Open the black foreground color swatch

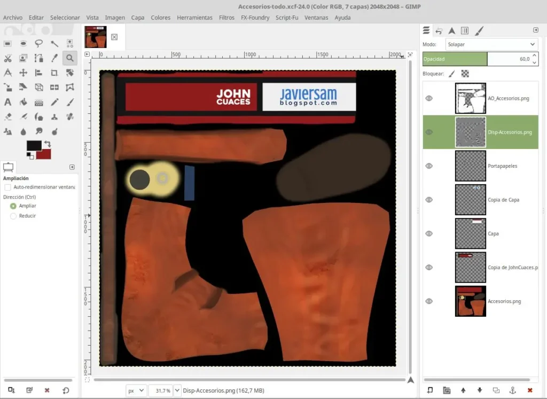34,145
